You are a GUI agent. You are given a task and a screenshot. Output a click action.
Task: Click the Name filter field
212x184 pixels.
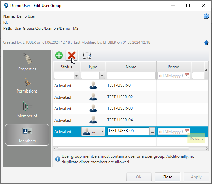pos(131,75)
